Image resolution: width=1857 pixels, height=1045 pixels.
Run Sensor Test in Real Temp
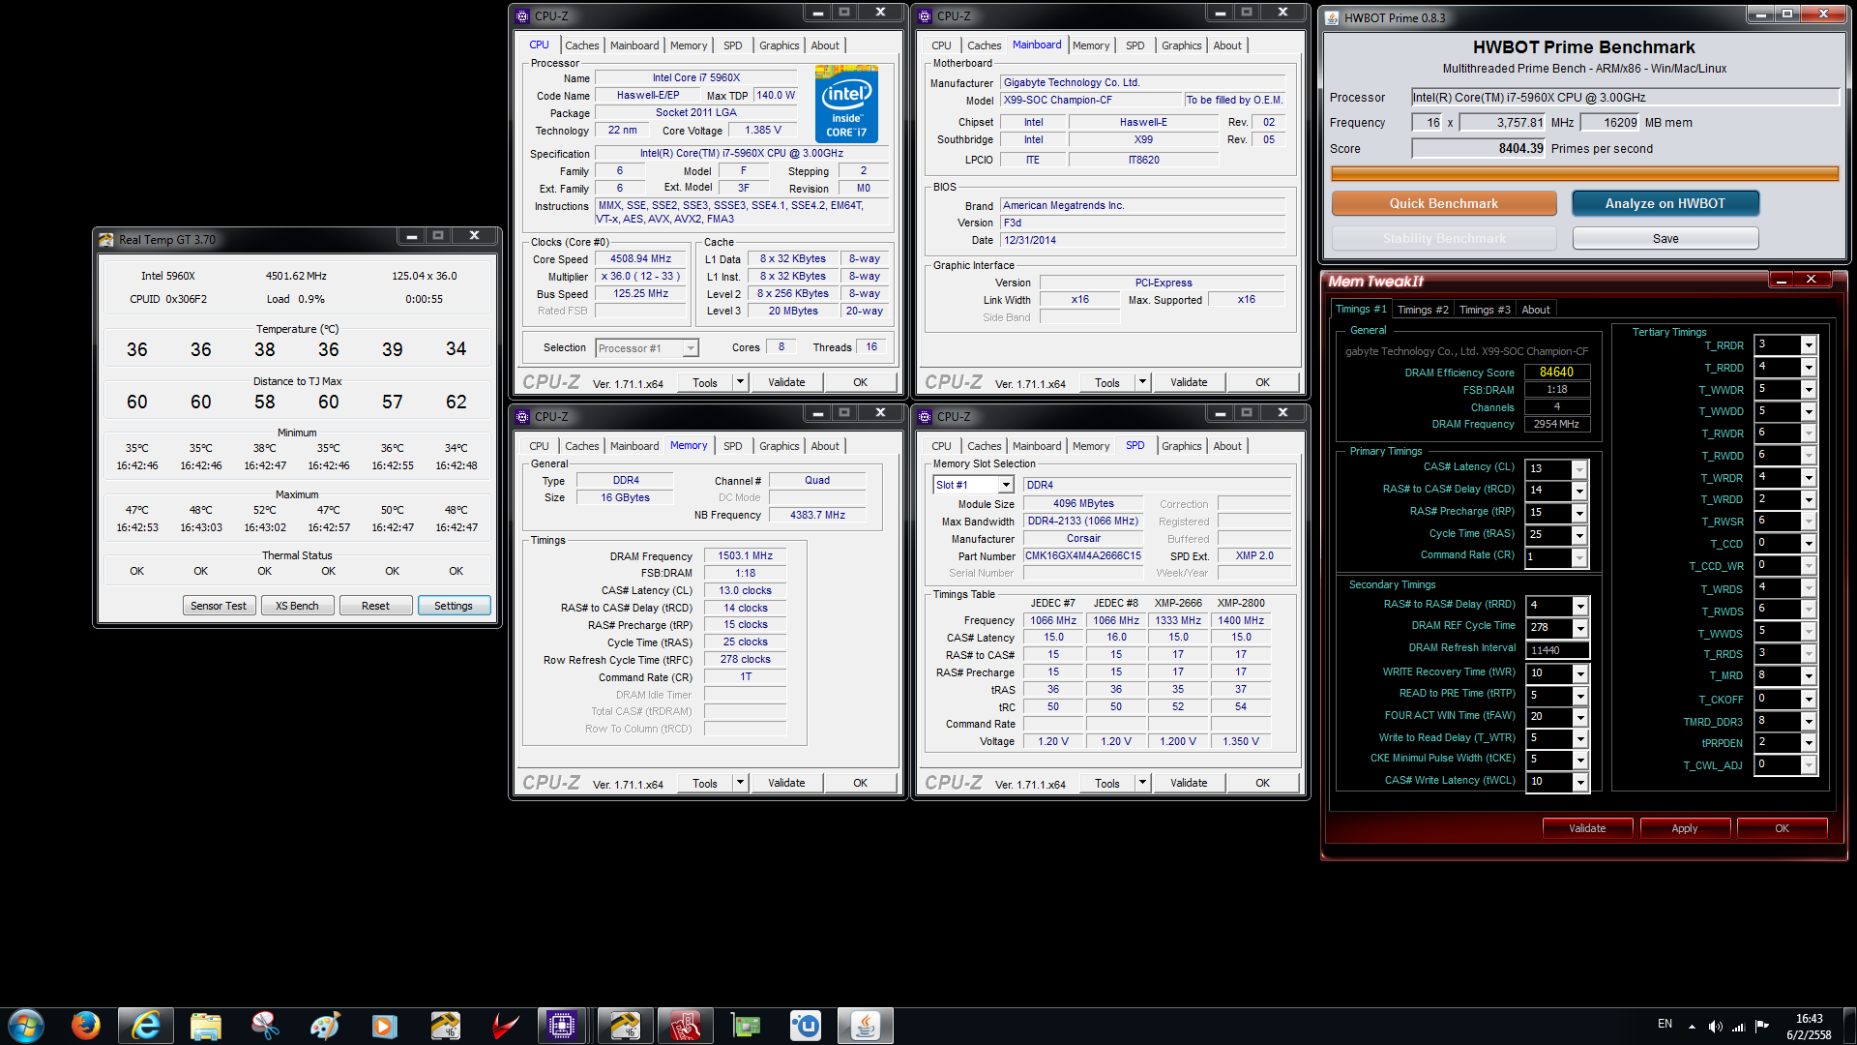[x=219, y=606]
